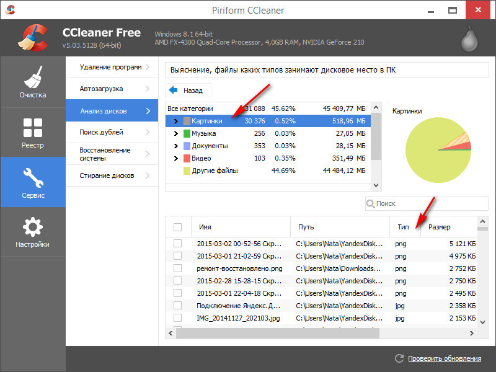Click the category list up scroll arrow
This screenshot has width=496, height=372.
pyautogui.click(x=376, y=107)
